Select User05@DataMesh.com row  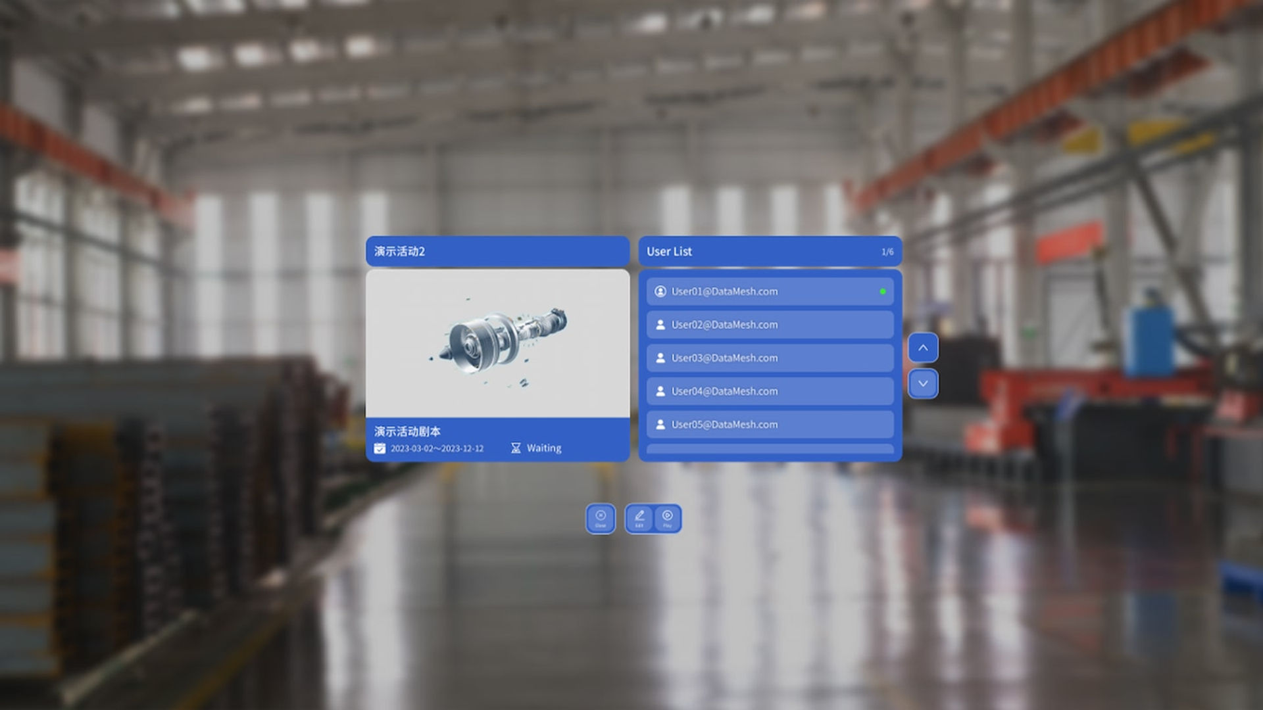click(770, 425)
